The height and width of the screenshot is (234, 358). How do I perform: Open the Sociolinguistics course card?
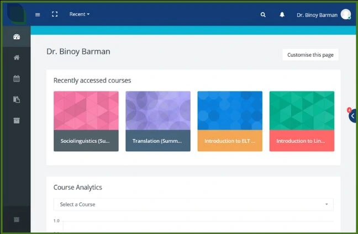pyautogui.click(x=86, y=121)
